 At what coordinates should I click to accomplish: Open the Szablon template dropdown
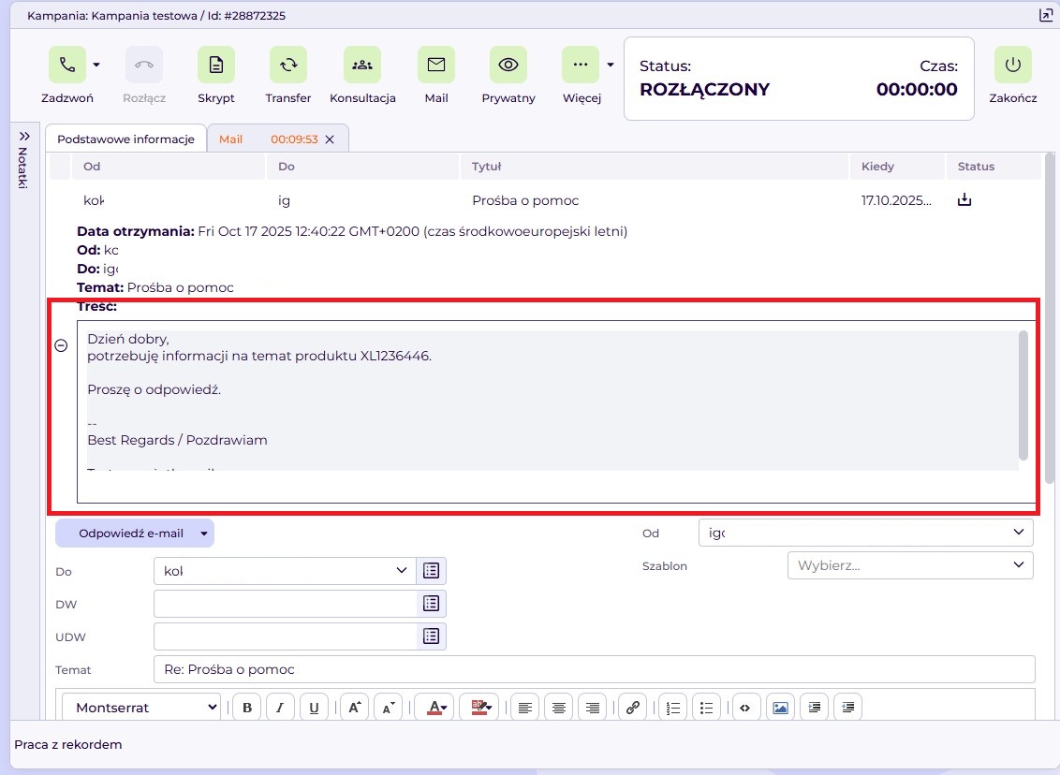click(910, 565)
